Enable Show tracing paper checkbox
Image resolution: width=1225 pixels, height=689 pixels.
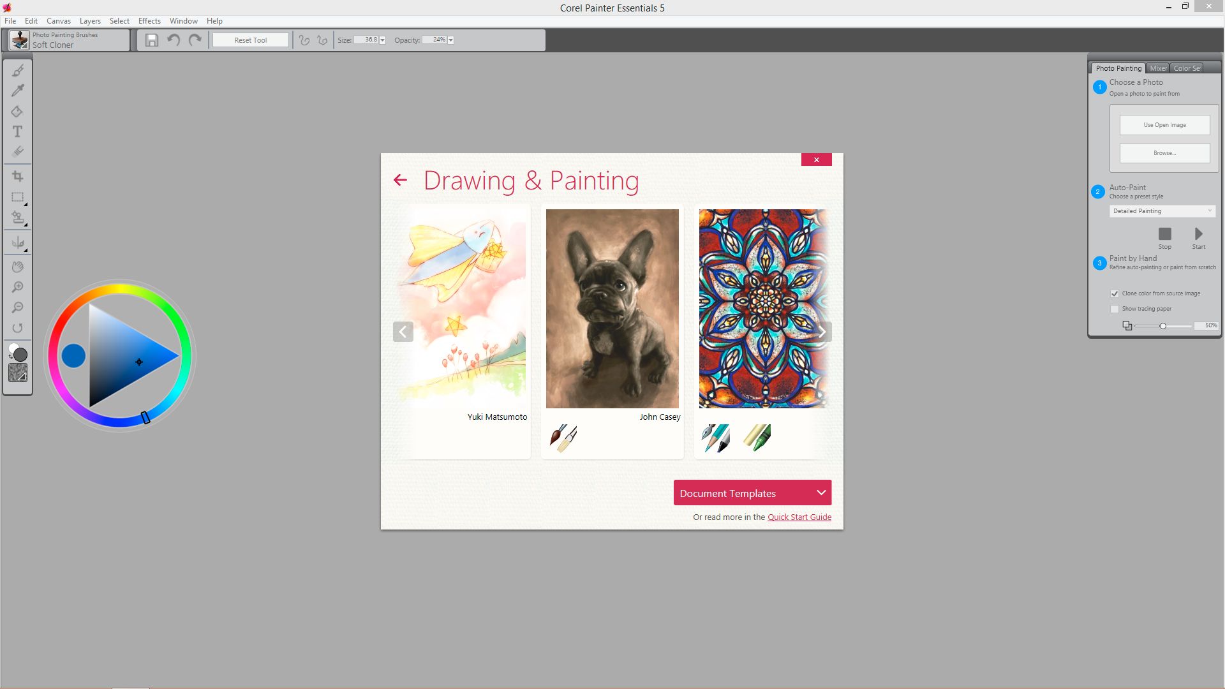(x=1115, y=309)
